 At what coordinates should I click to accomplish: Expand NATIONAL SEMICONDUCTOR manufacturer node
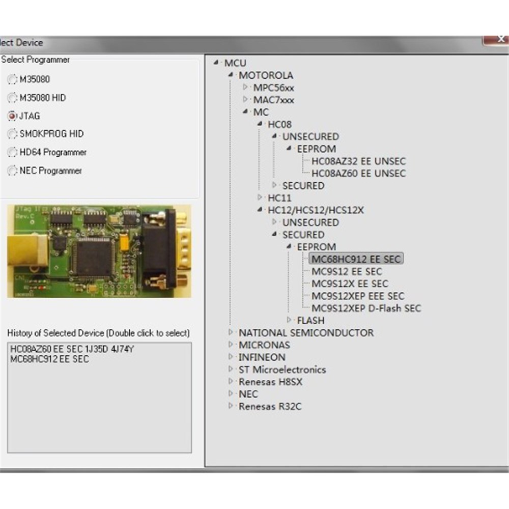pos(231,332)
